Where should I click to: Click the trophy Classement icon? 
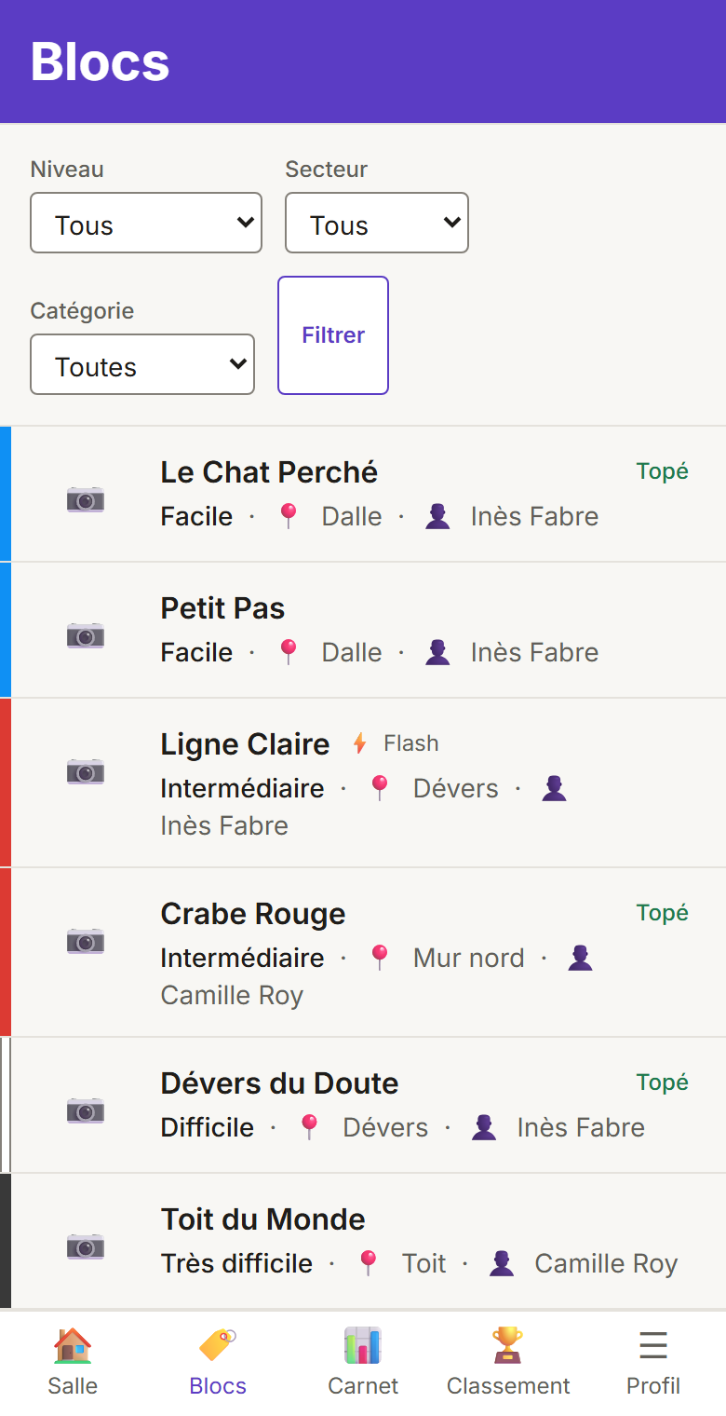coord(508,1345)
